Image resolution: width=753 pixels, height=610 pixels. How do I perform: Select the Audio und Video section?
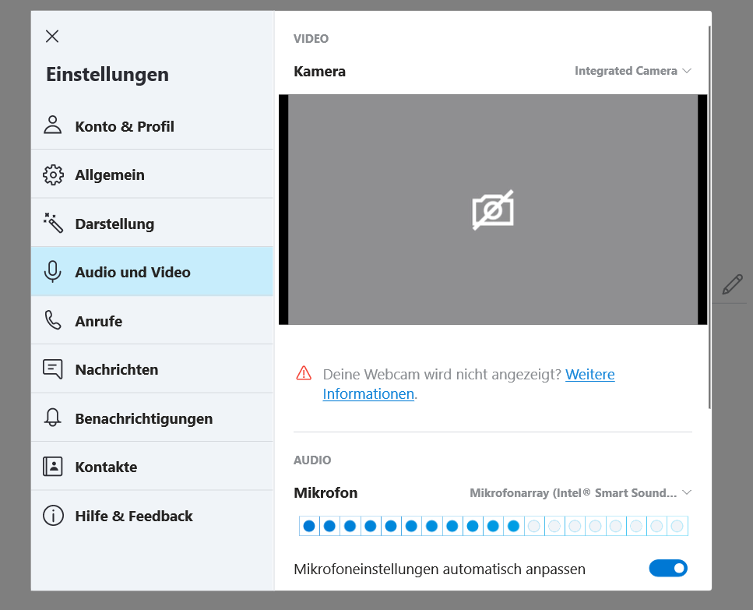point(152,272)
